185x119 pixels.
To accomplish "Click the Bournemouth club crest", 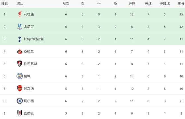I will (x=19, y=64).
